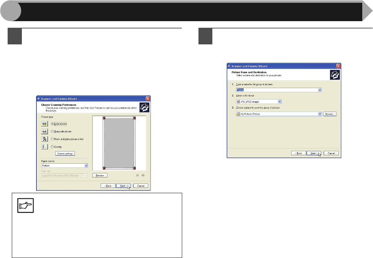The image size is (373, 258).
Task: Open the JPG file format dropdown
Action: [x=279, y=102]
